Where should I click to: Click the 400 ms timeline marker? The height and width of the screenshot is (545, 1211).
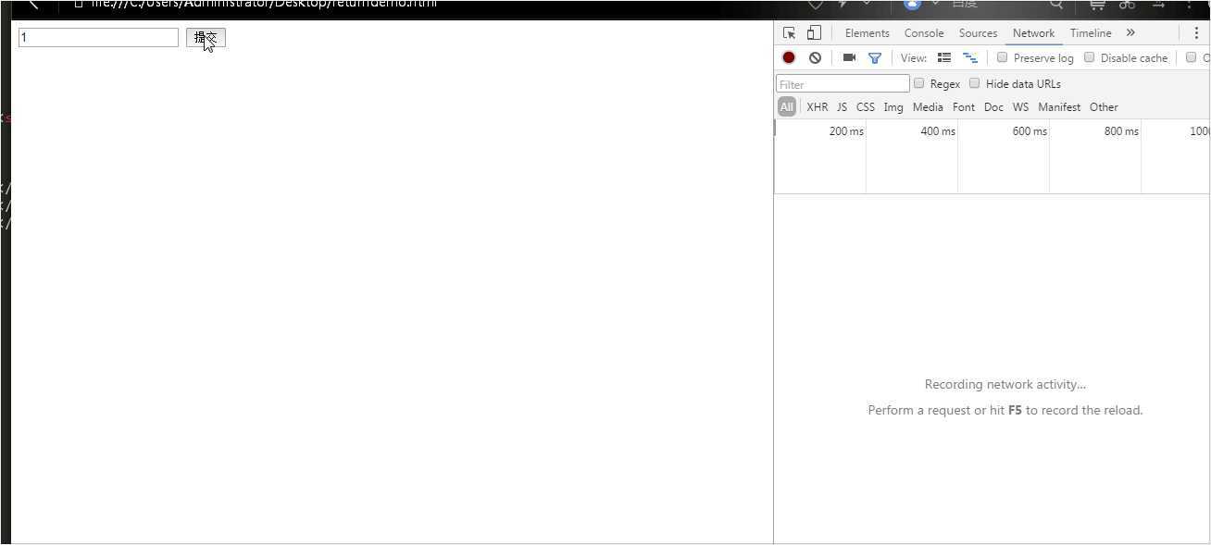coord(938,131)
